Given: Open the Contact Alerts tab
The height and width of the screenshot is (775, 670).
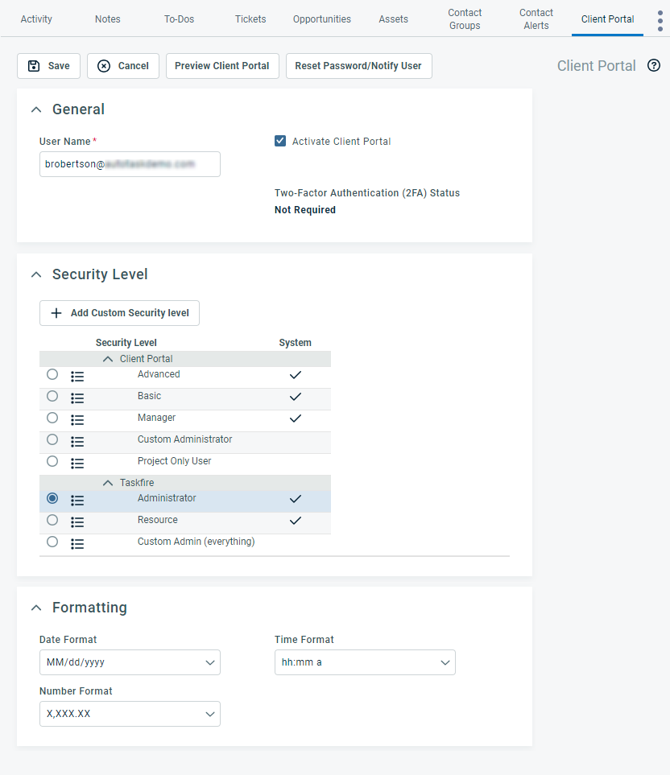Looking at the screenshot, I should [536, 19].
